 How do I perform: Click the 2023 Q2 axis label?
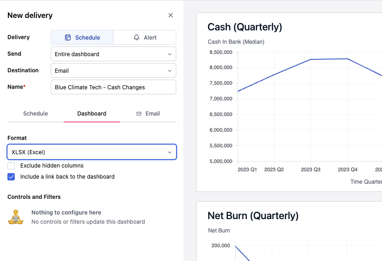(x=274, y=169)
